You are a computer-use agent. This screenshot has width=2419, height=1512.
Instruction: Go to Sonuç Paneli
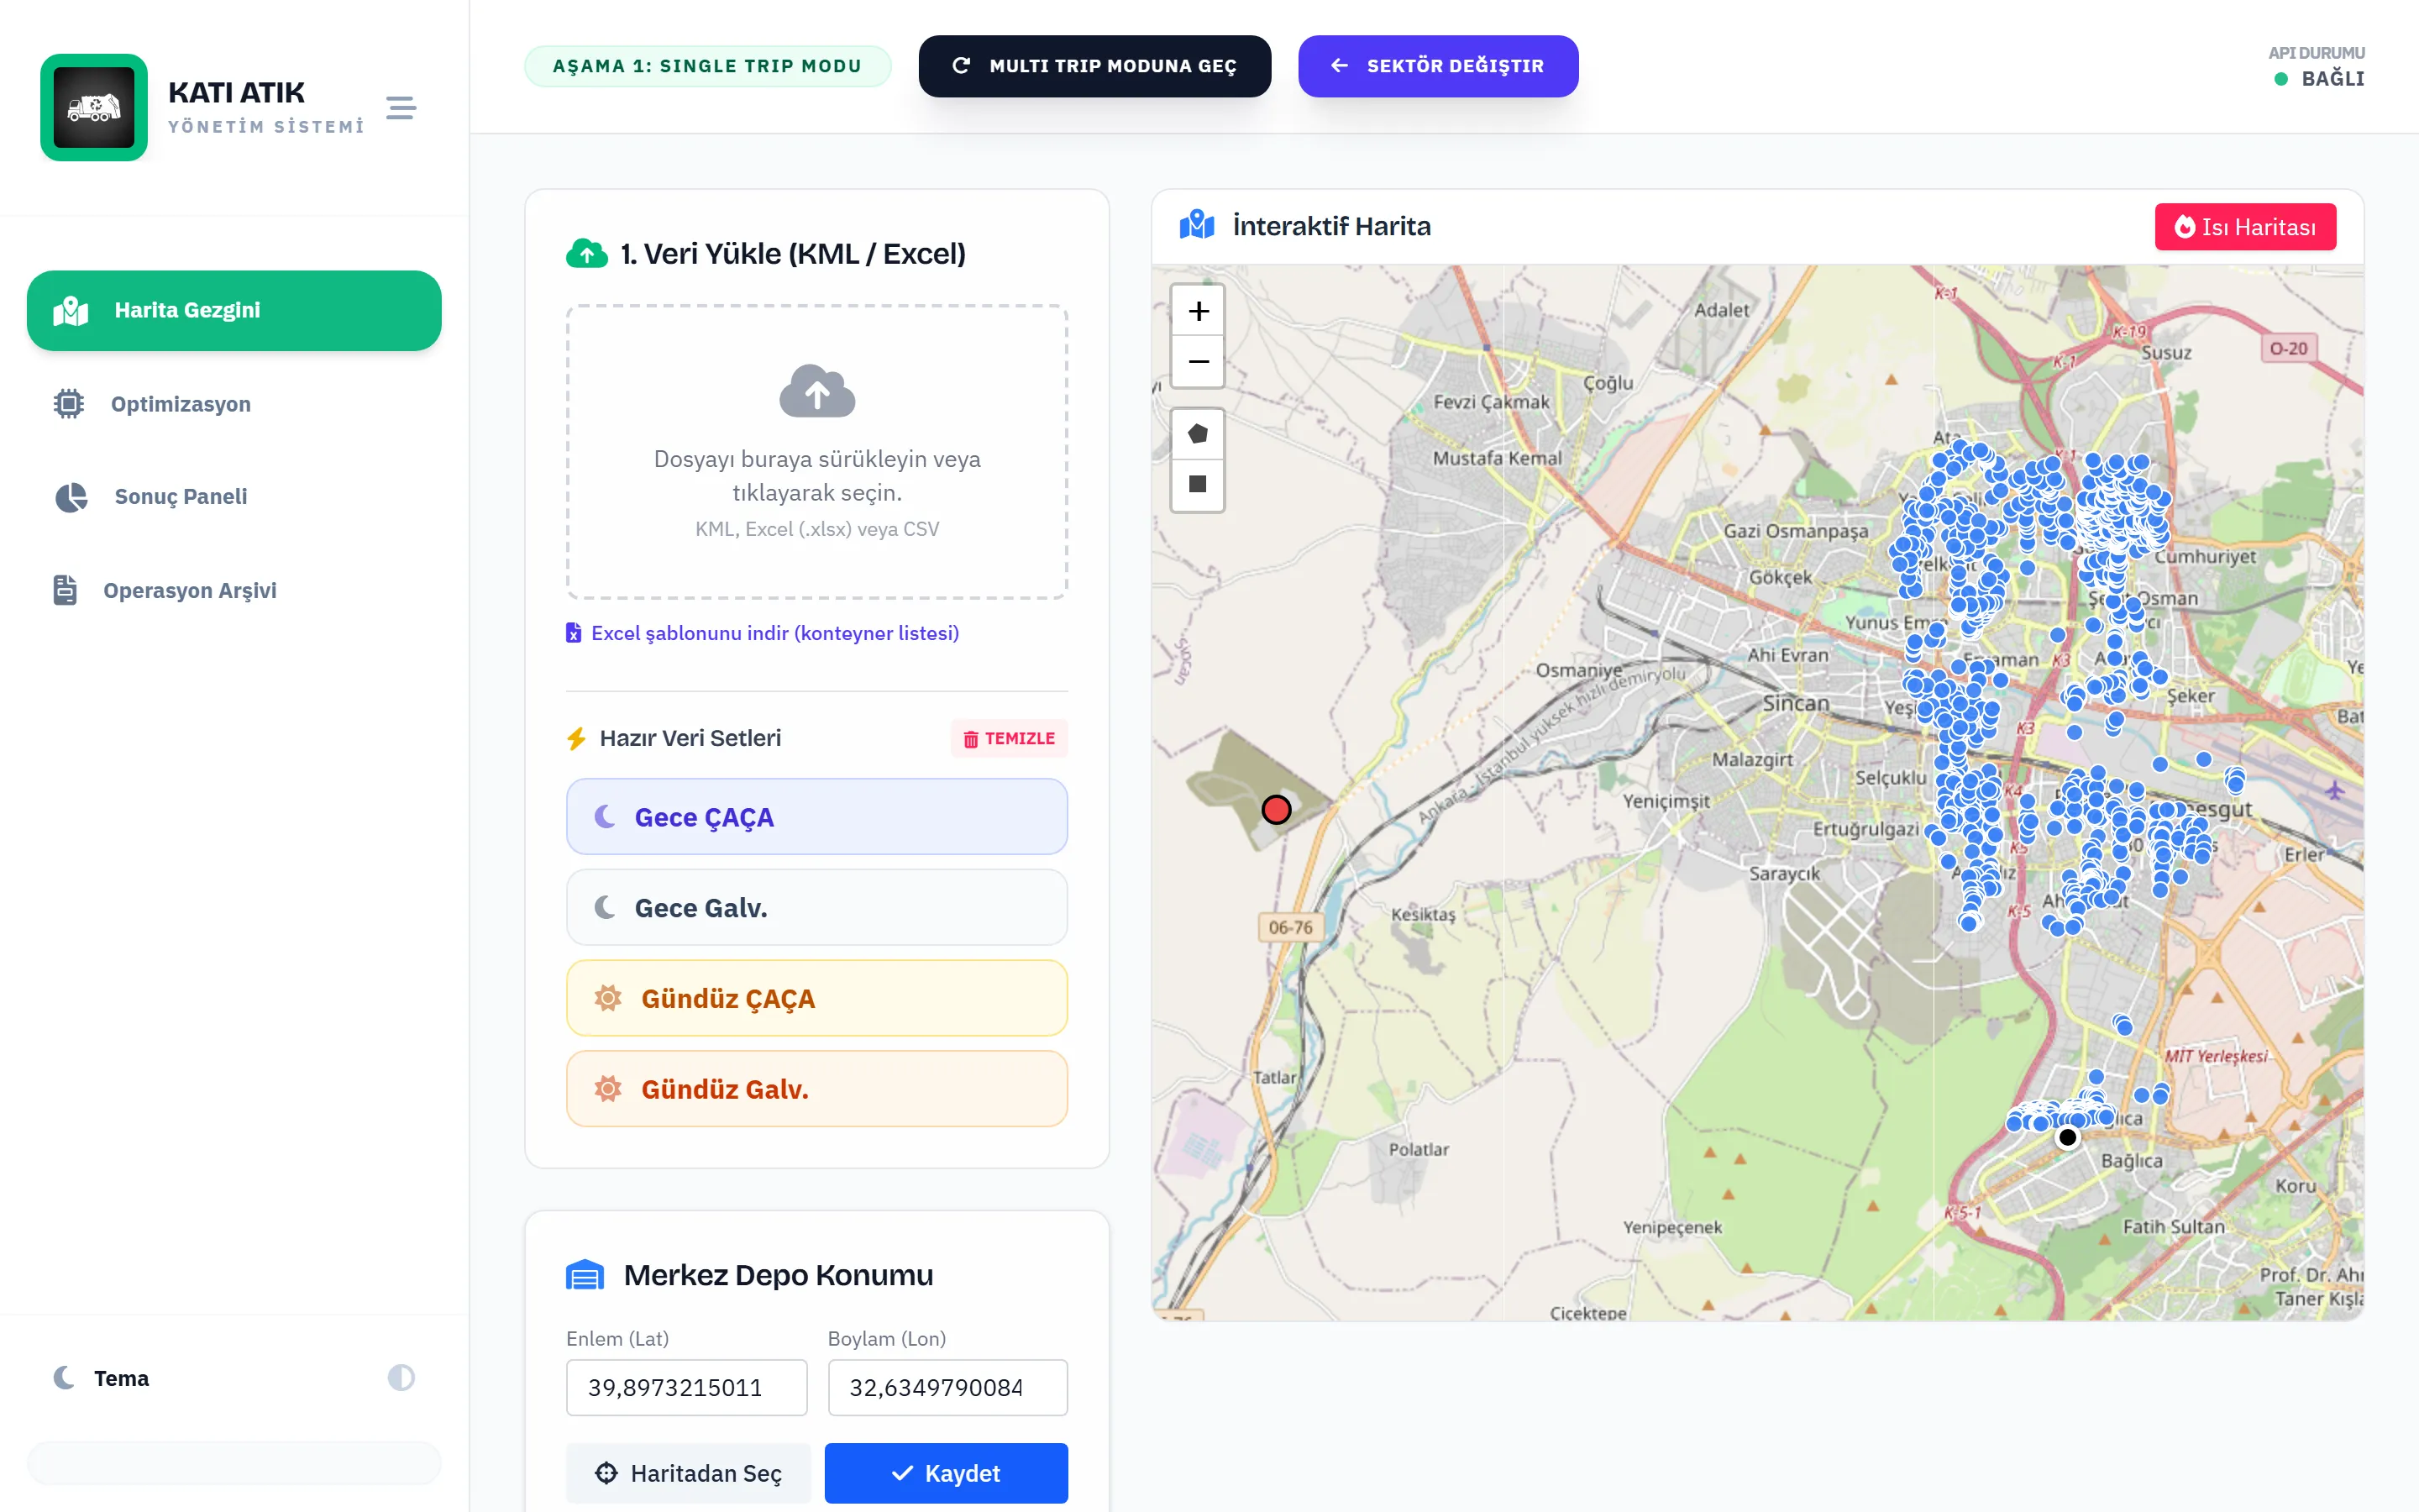coord(234,497)
